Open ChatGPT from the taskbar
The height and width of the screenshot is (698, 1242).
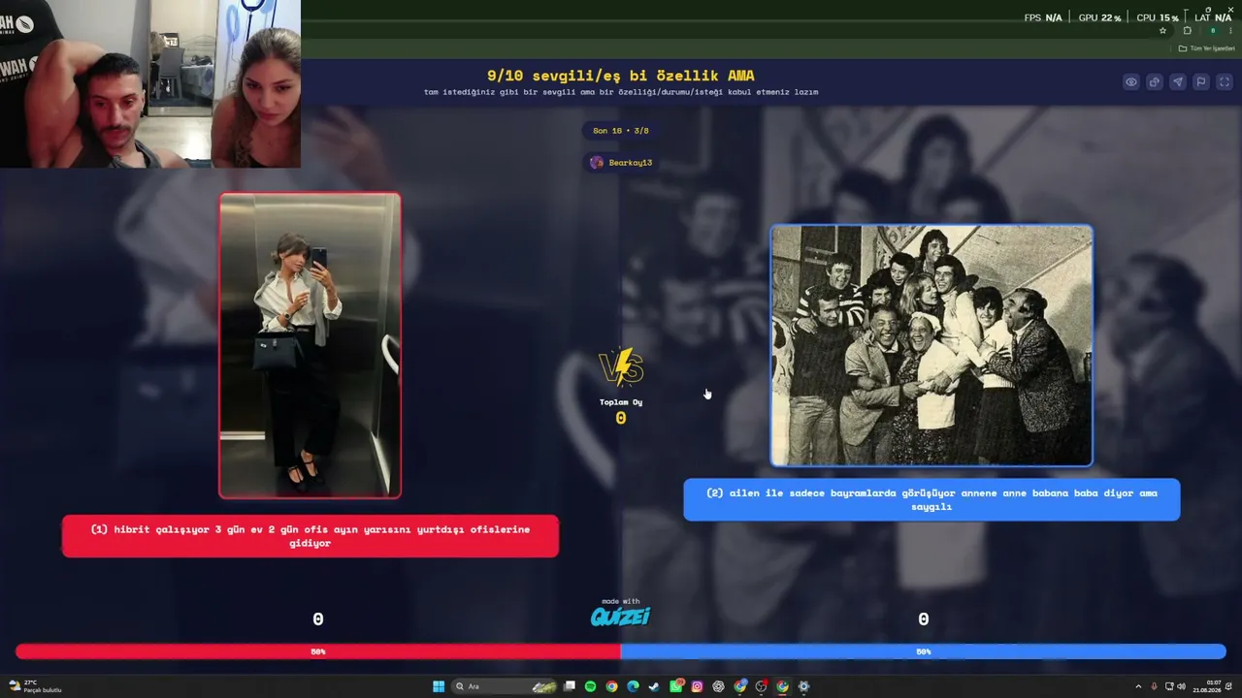pos(718,686)
